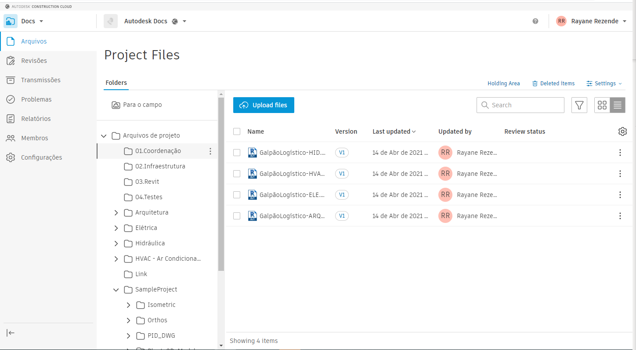
Task: Open the Settings dropdown
Action: click(604, 83)
